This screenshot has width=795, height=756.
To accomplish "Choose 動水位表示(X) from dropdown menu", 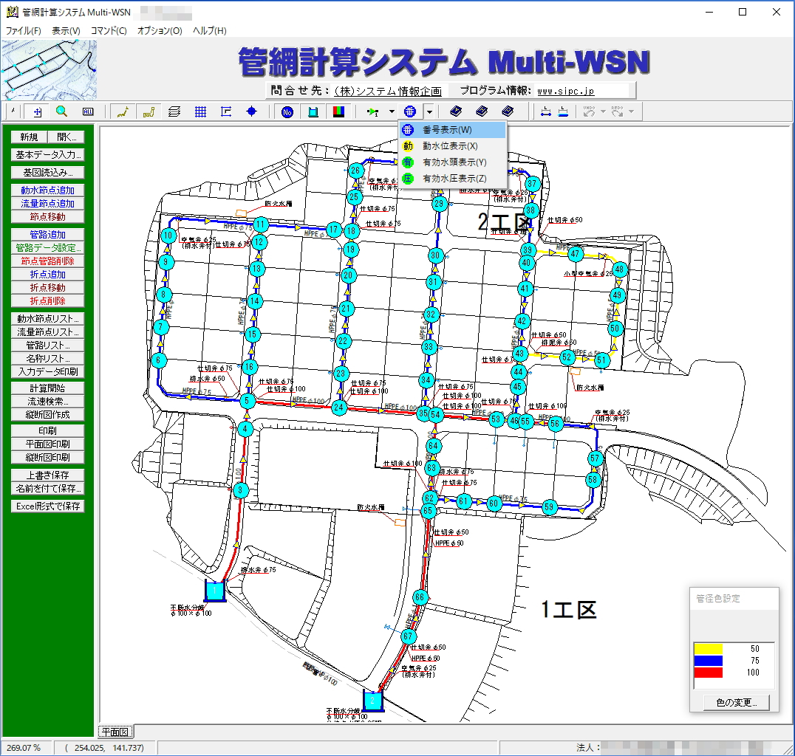I will 453,146.
